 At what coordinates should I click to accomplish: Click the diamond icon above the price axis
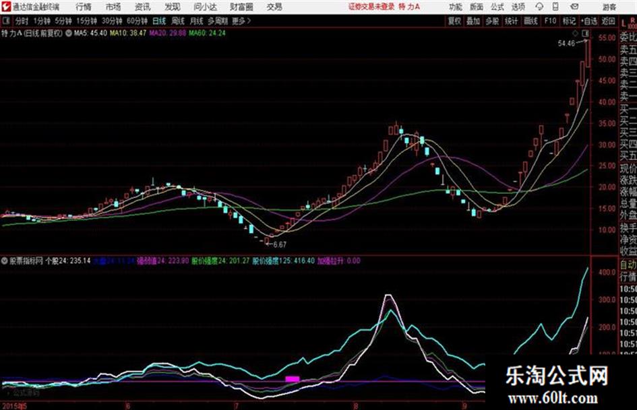[x=575, y=33]
